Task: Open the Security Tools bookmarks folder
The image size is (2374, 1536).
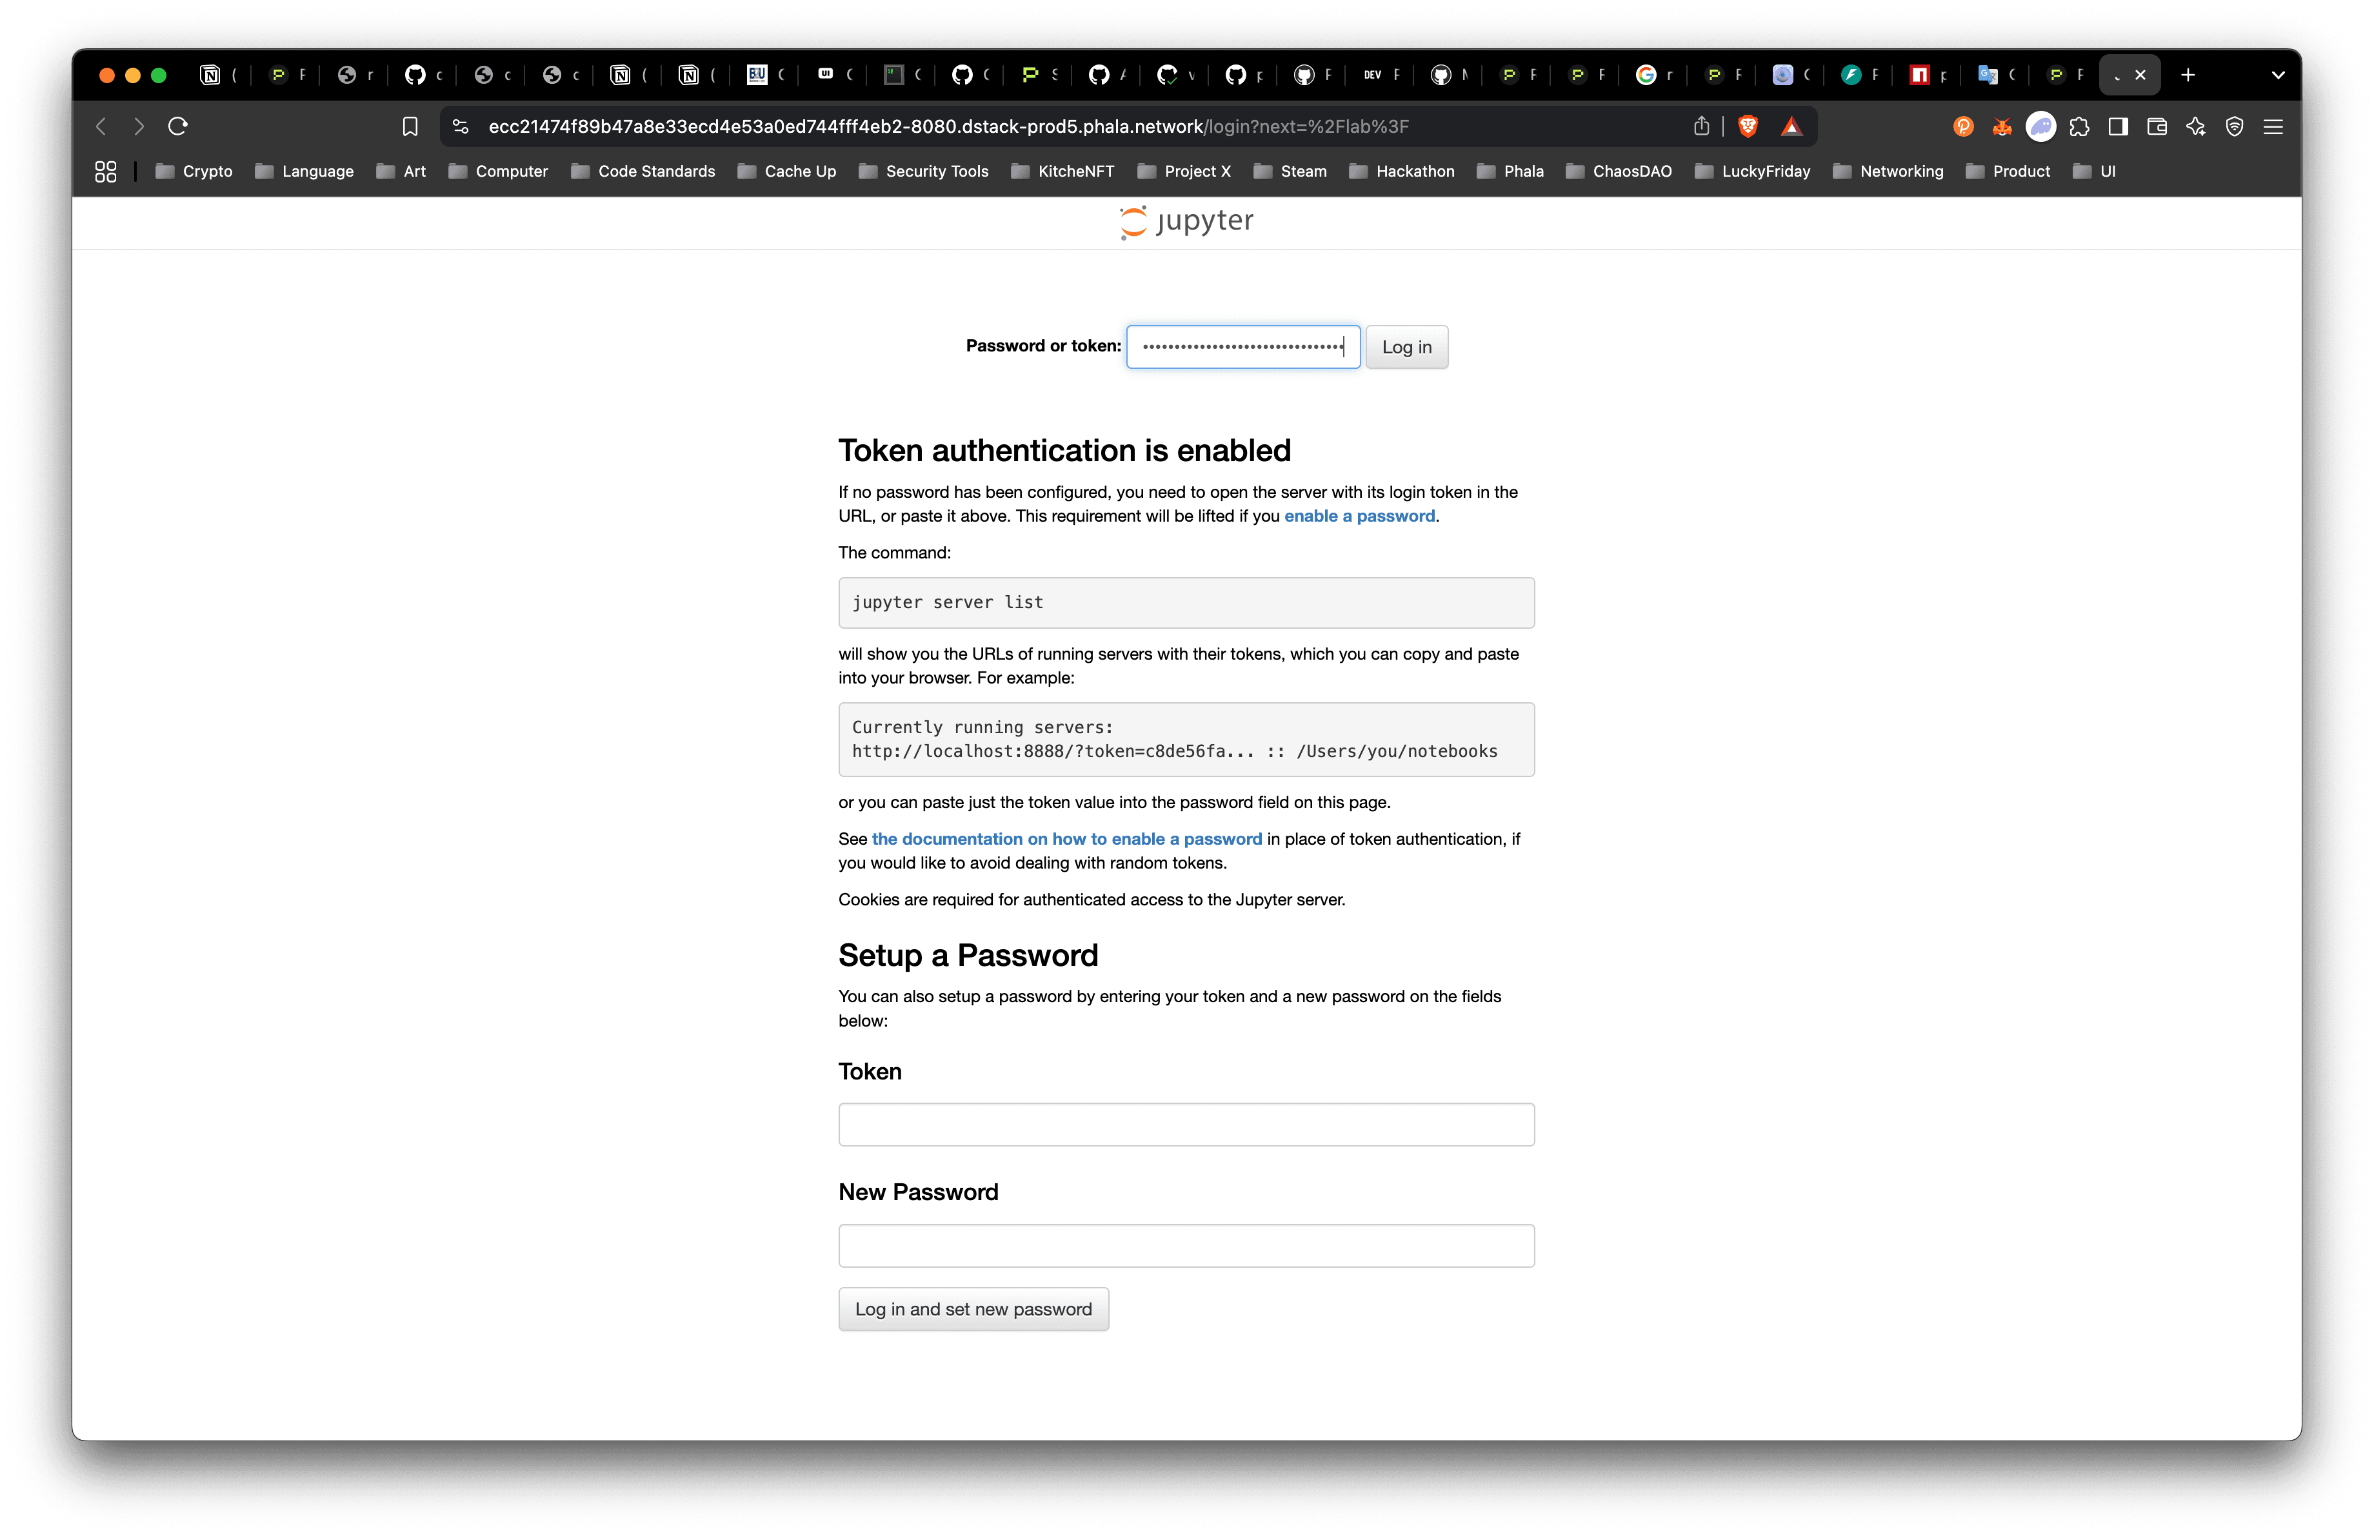Action: click(924, 172)
